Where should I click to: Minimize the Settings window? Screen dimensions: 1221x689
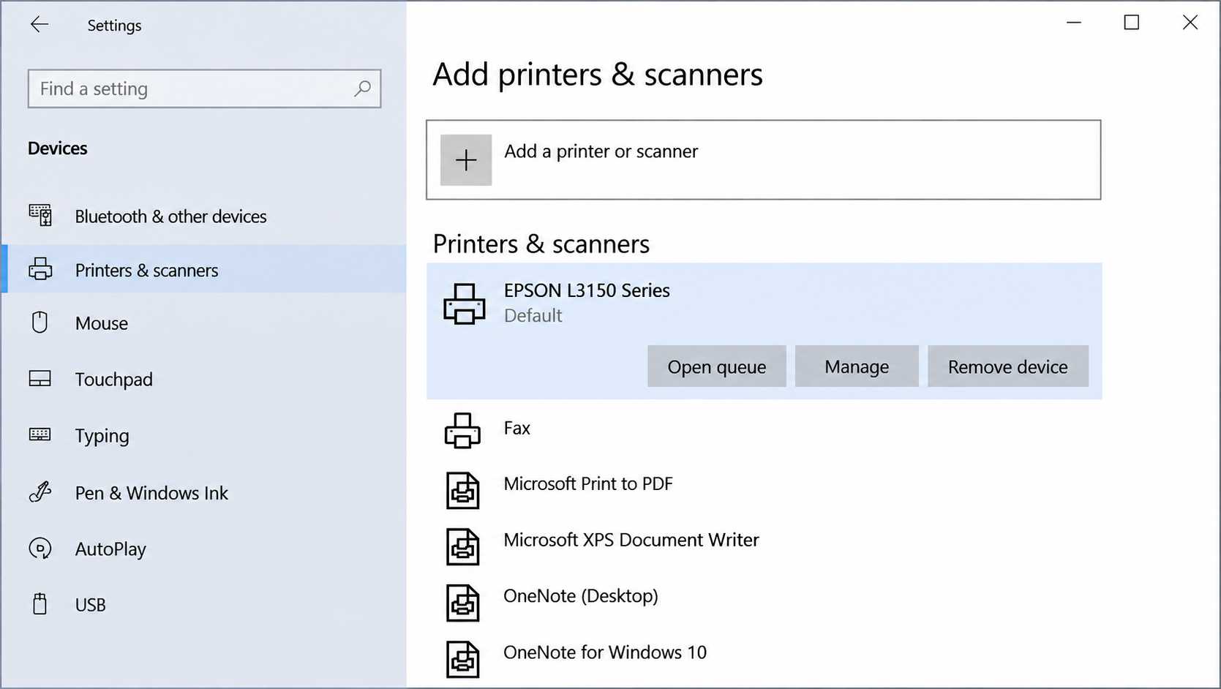tap(1073, 23)
